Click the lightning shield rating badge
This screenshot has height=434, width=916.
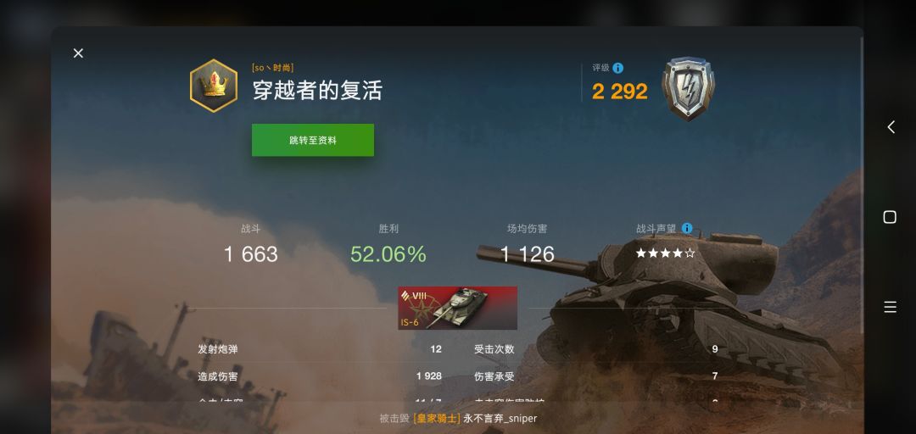(688, 88)
